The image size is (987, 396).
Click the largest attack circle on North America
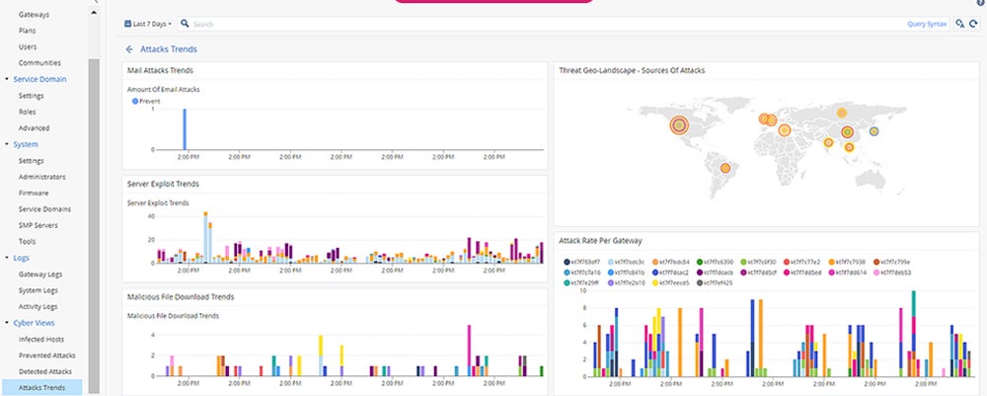[x=678, y=124]
